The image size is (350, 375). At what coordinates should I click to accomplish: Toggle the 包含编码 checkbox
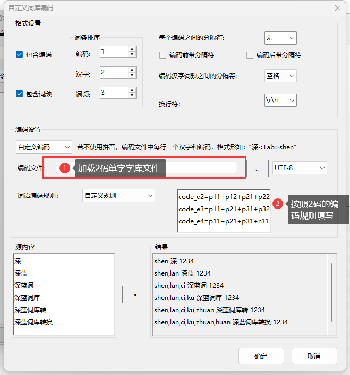(x=20, y=54)
